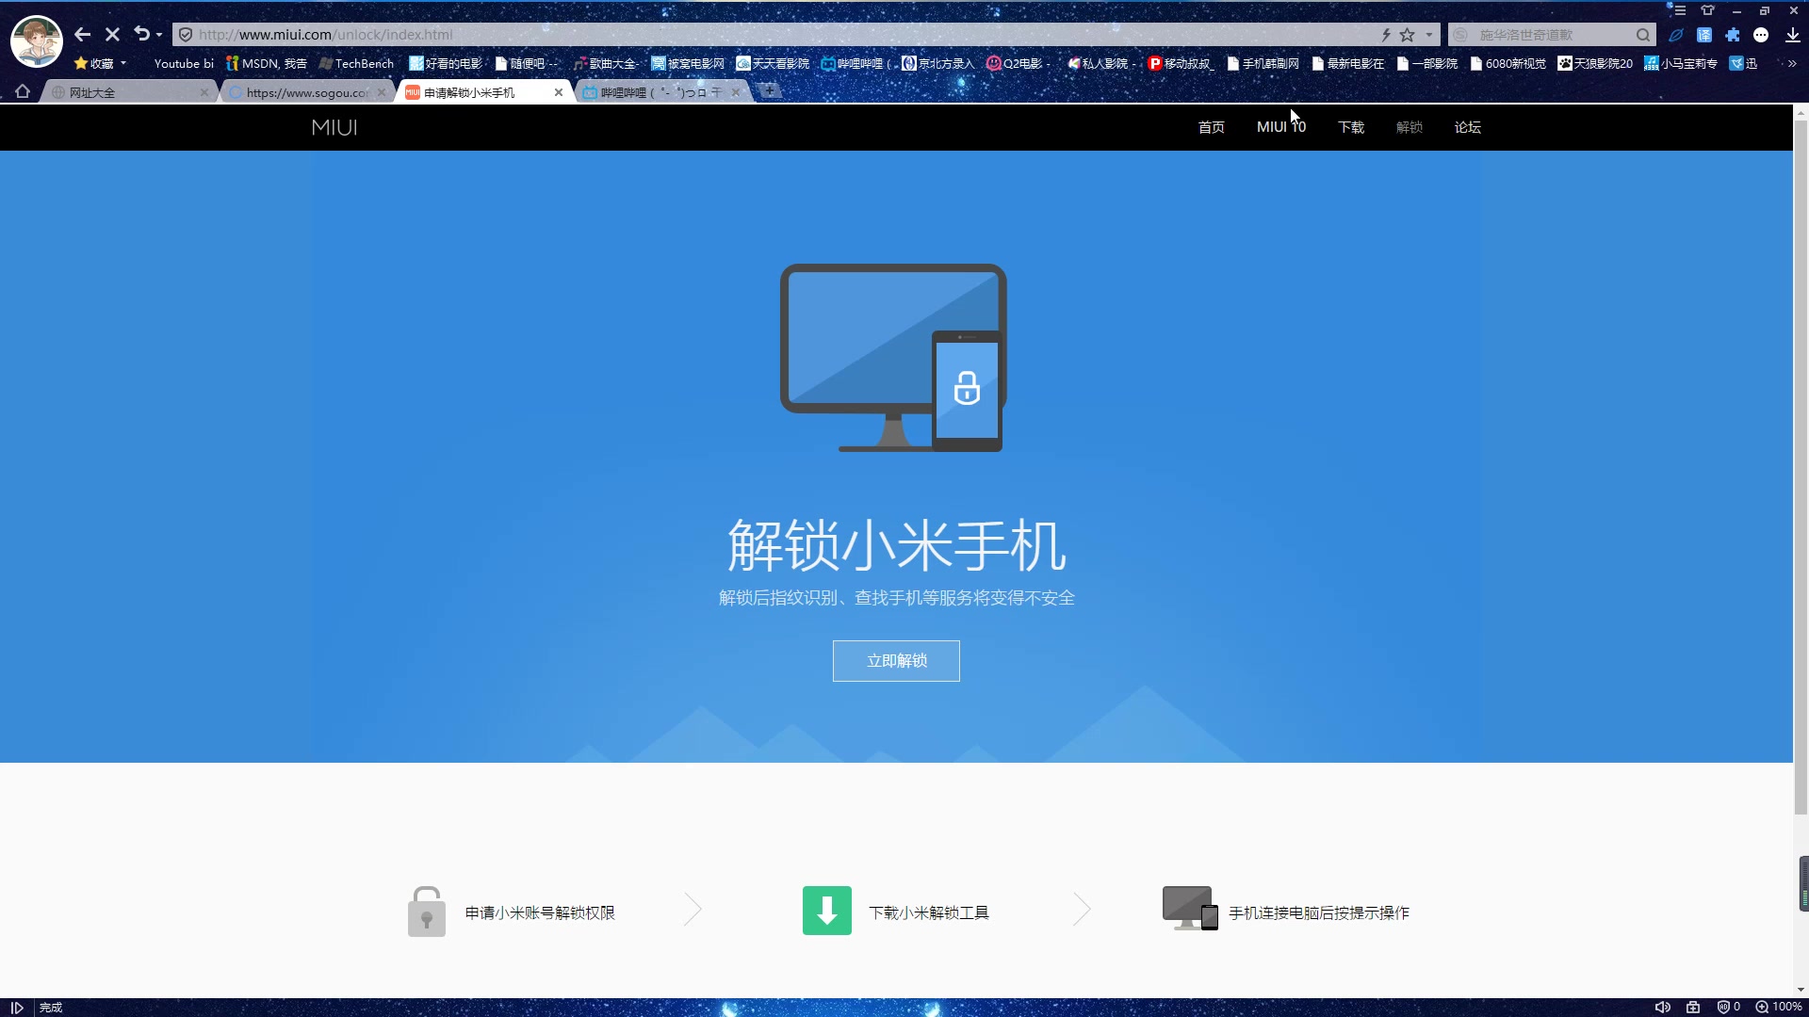Image resolution: width=1809 pixels, height=1017 pixels.
Task: Open the 收藏 favorites star menu
Action: point(99,63)
